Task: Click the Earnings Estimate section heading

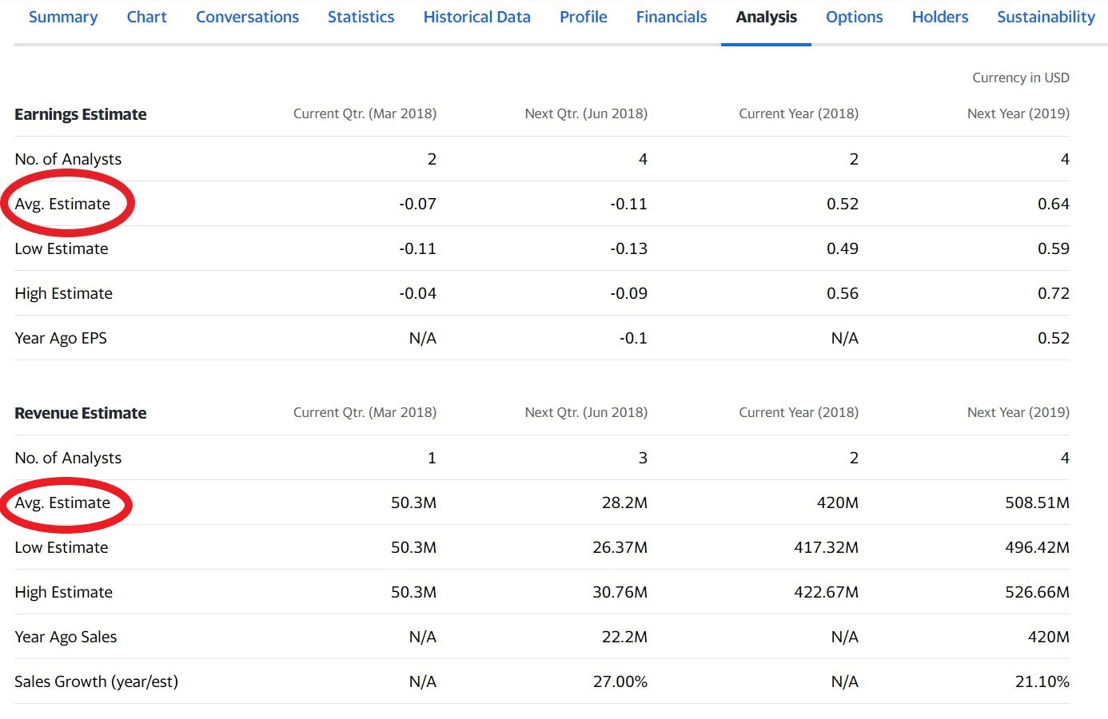Action: tap(81, 114)
